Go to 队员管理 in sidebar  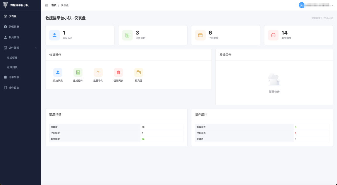[x=14, y=37]
